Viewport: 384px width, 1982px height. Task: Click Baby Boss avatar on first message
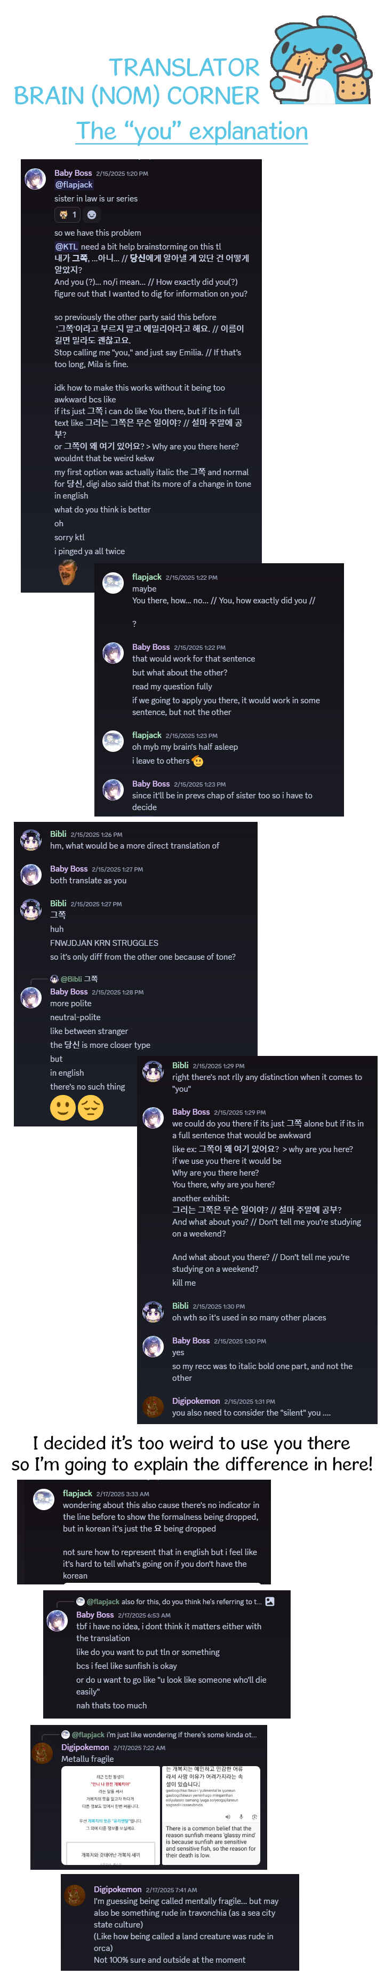35,178
